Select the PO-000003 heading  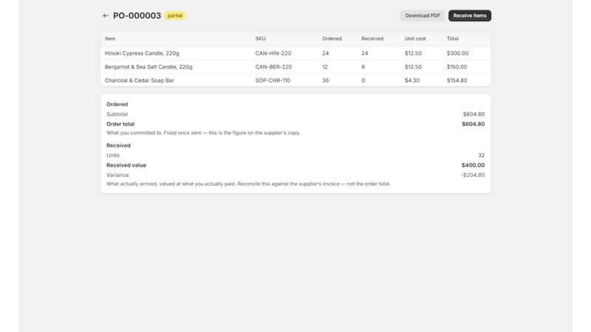coord(137,15)
